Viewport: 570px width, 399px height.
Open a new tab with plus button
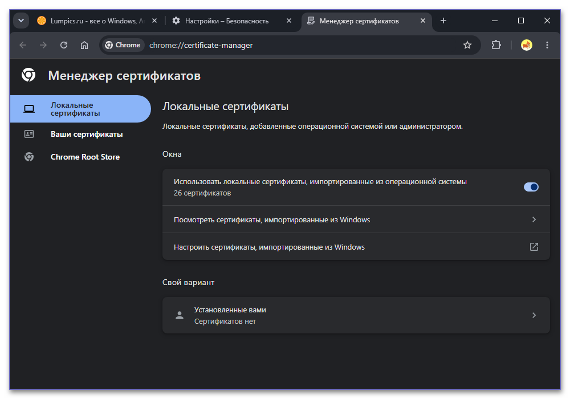pos(443,21)
